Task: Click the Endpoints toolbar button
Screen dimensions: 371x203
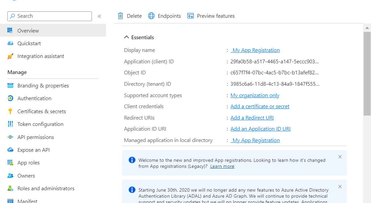Action: pyautogui.click(x=165, y=16)
